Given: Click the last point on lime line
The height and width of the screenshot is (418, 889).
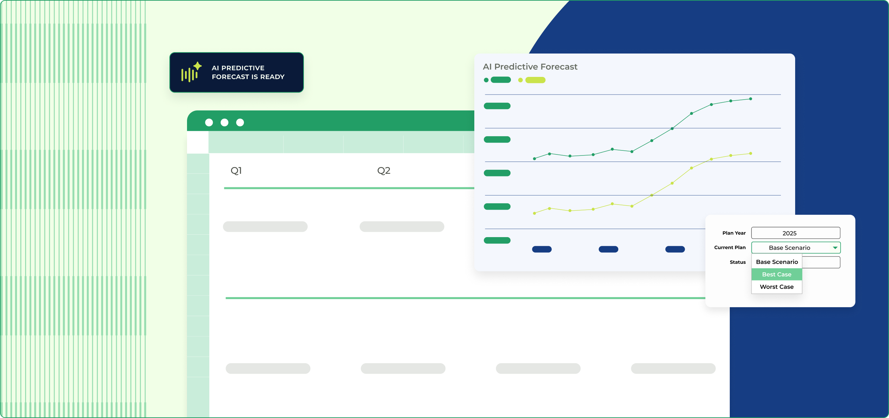Looking at the screenshot, I should point(750,153).
